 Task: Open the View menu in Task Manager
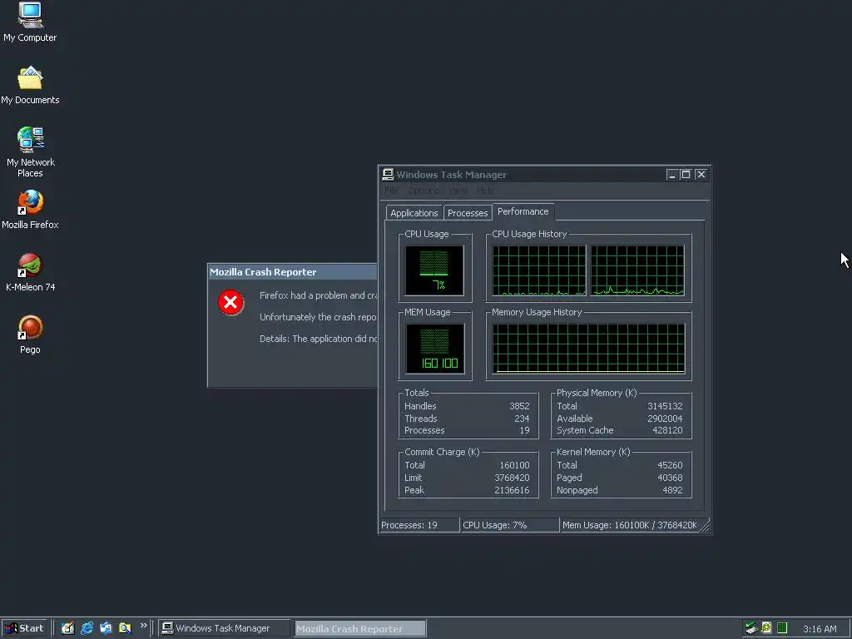(x=458, y=191)
